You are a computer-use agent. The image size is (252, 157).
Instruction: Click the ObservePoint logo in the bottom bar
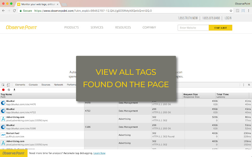click(x=14, y=153)
